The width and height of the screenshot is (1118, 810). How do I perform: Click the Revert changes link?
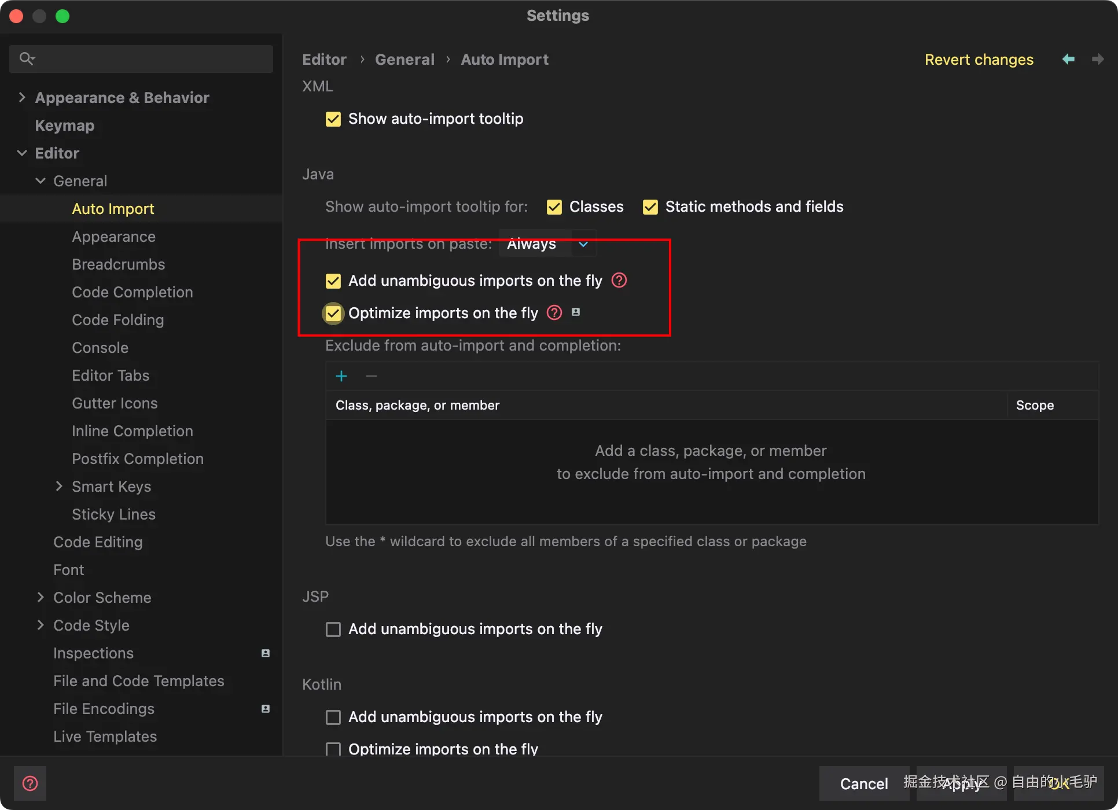click(x=979, y=60)
